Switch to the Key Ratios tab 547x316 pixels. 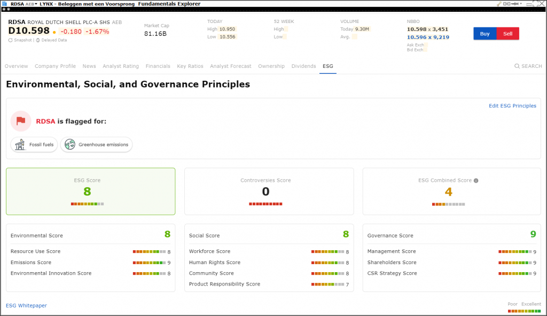(x=190, y=66)
